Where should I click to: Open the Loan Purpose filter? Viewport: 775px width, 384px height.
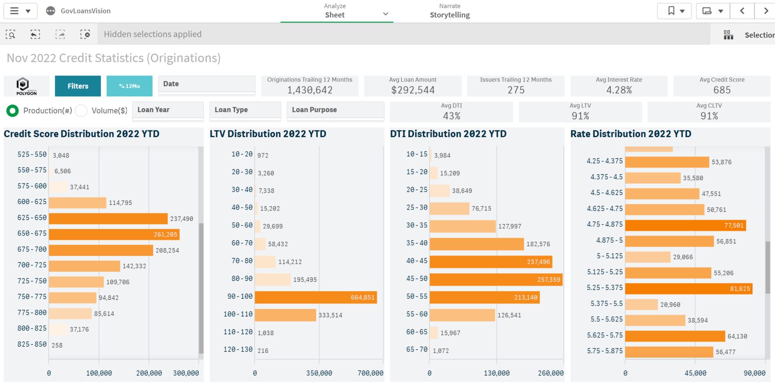click(x=335, y=110)
